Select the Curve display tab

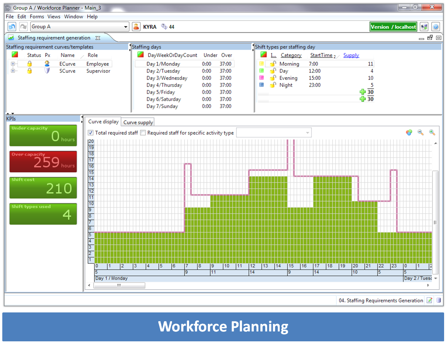click(103, 121)
